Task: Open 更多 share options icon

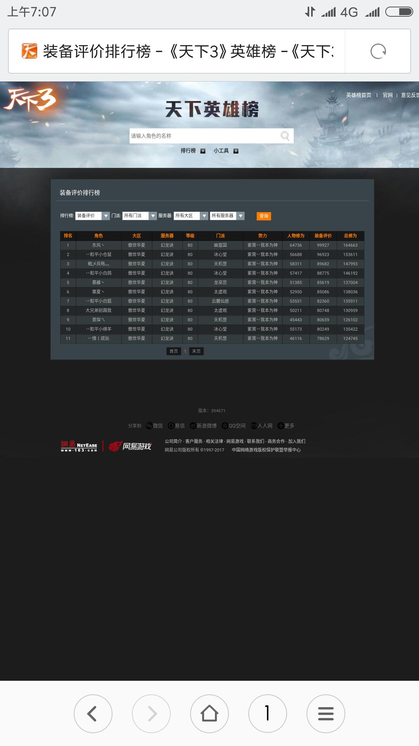Action: 280,426
